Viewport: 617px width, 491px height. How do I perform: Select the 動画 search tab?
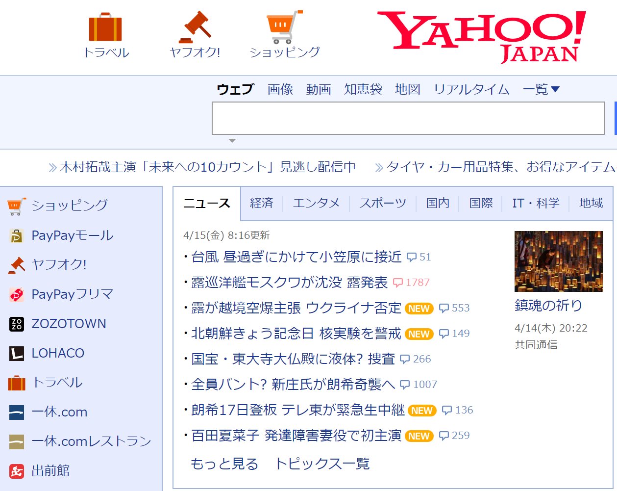[x=319, y=89]
